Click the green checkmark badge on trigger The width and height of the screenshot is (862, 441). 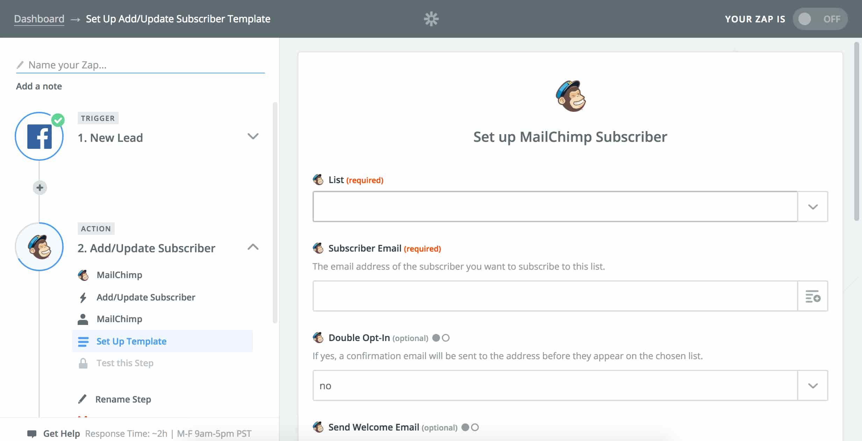[58, 120]
